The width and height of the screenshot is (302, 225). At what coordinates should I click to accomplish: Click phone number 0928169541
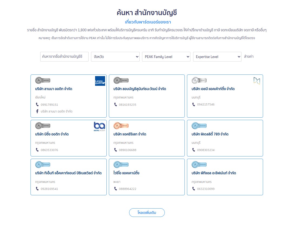point(49,189)
